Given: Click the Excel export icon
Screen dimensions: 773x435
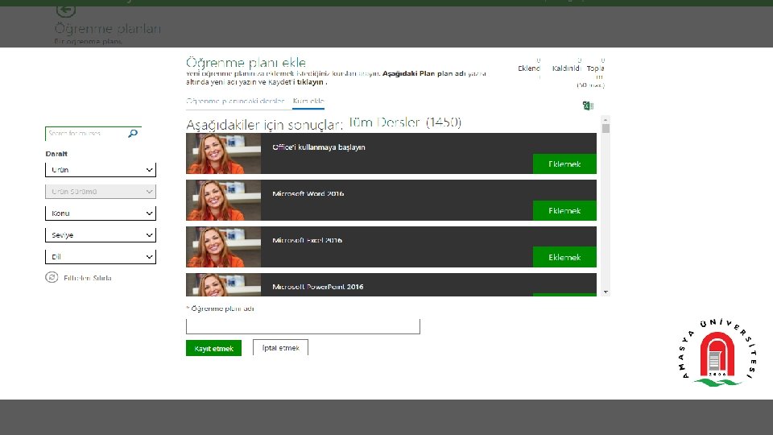Looking at the screenshot, I should coord(588,106).
